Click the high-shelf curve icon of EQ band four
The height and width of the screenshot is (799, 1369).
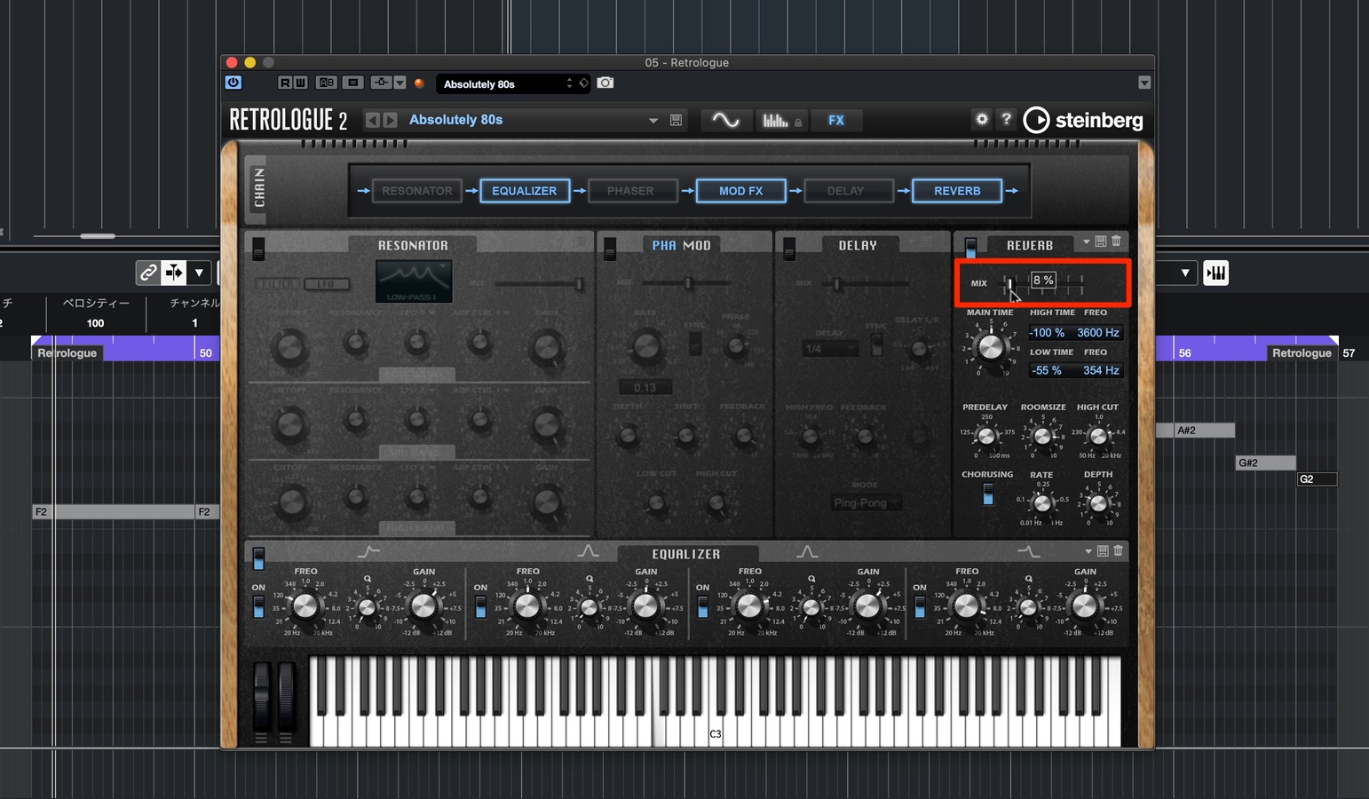tap(1028, 552)
